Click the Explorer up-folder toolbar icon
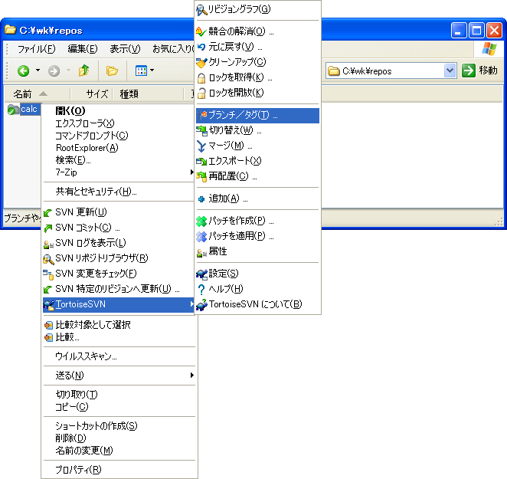This screenshot has width=507, height=479. [83, 71]
